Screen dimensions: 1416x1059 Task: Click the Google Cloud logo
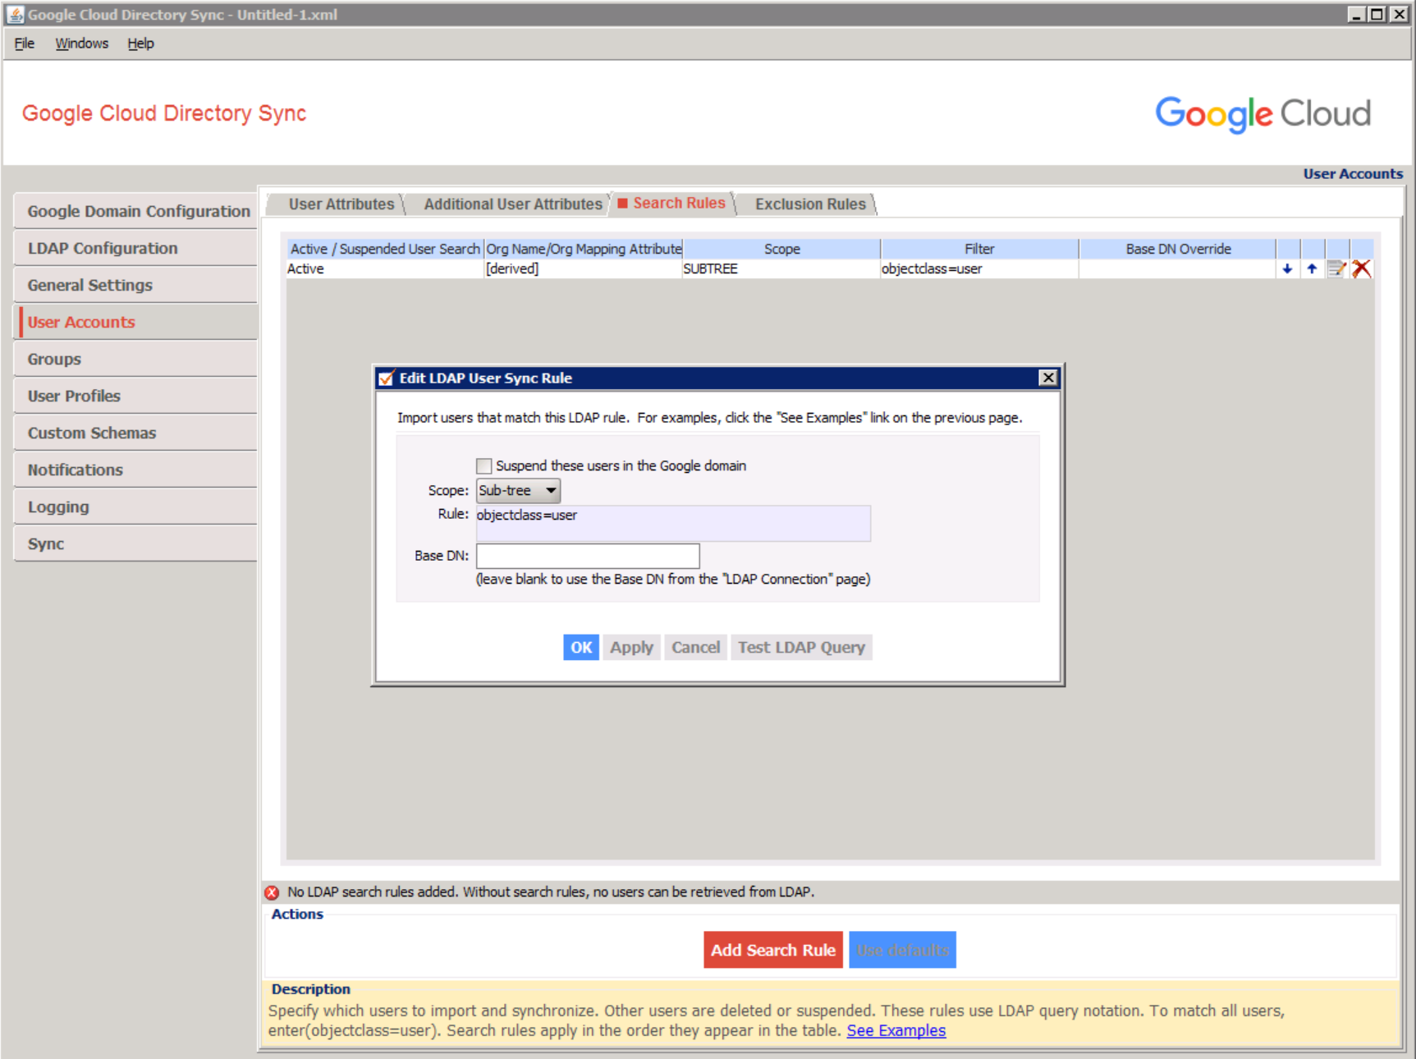[x=1262, y=113]
